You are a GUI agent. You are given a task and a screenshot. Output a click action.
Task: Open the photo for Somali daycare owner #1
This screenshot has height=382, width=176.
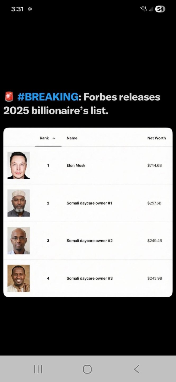pos(19,203)
